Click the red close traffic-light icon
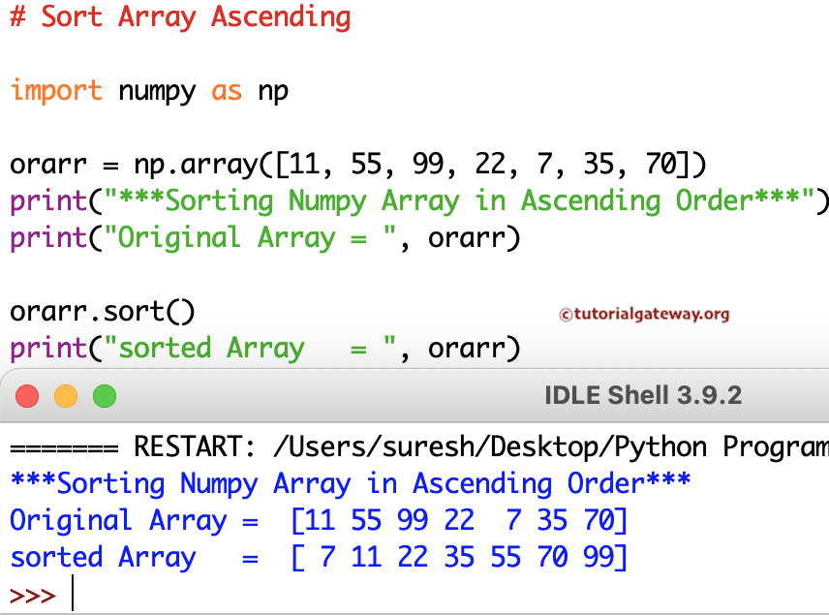Image resolution: width=829 pixels, height=615 pixels. coord(27,396)
